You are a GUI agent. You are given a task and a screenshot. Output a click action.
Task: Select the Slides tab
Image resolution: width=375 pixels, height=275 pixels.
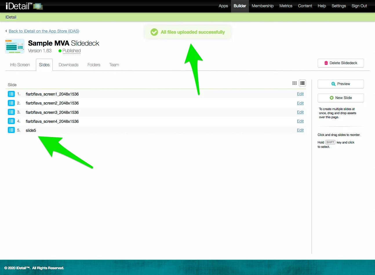click(44, 65)
